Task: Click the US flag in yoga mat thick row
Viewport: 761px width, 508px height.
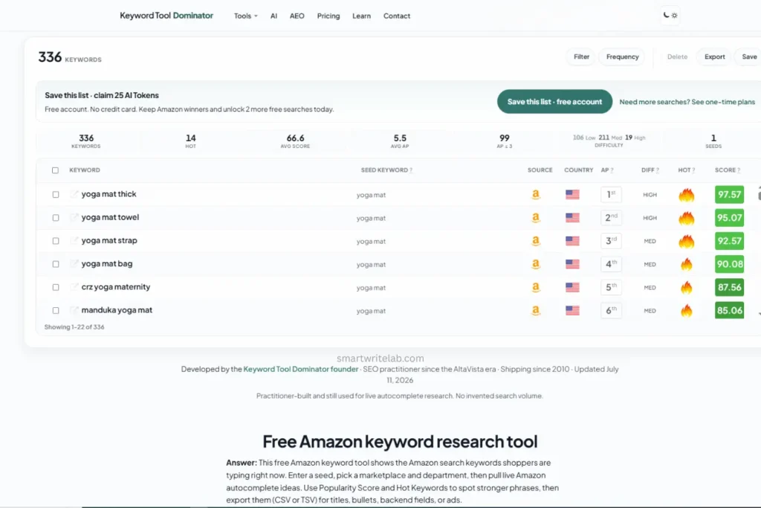Action: pyautogui.click(x=573, y=195)
